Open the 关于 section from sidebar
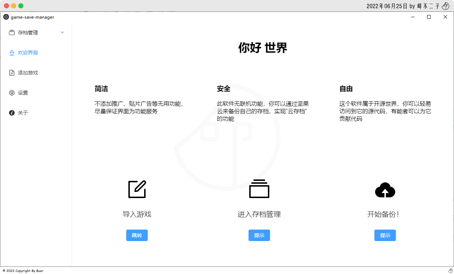The height and width of the screenshot is (274, 454). [x=23, y=112]
